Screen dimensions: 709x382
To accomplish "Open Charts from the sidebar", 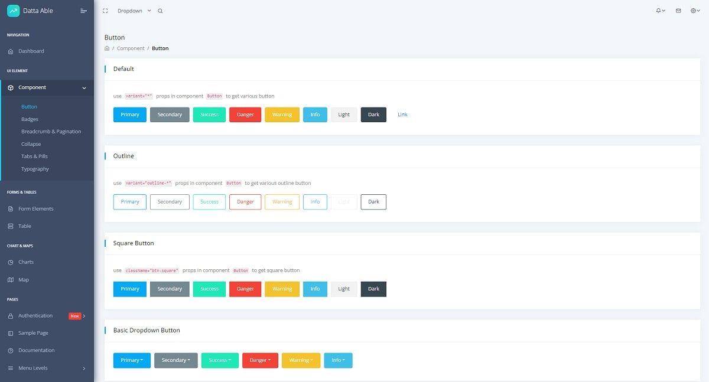I will [11, 262].
